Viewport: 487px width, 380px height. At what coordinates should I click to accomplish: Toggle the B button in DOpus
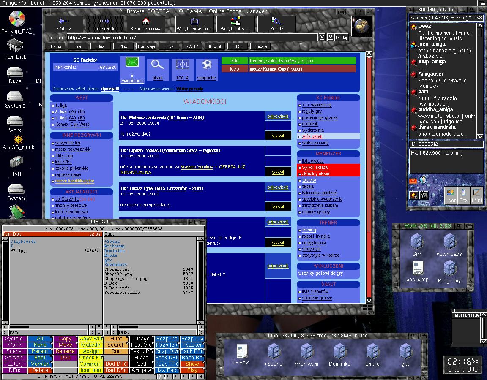(x=99, y=327)
